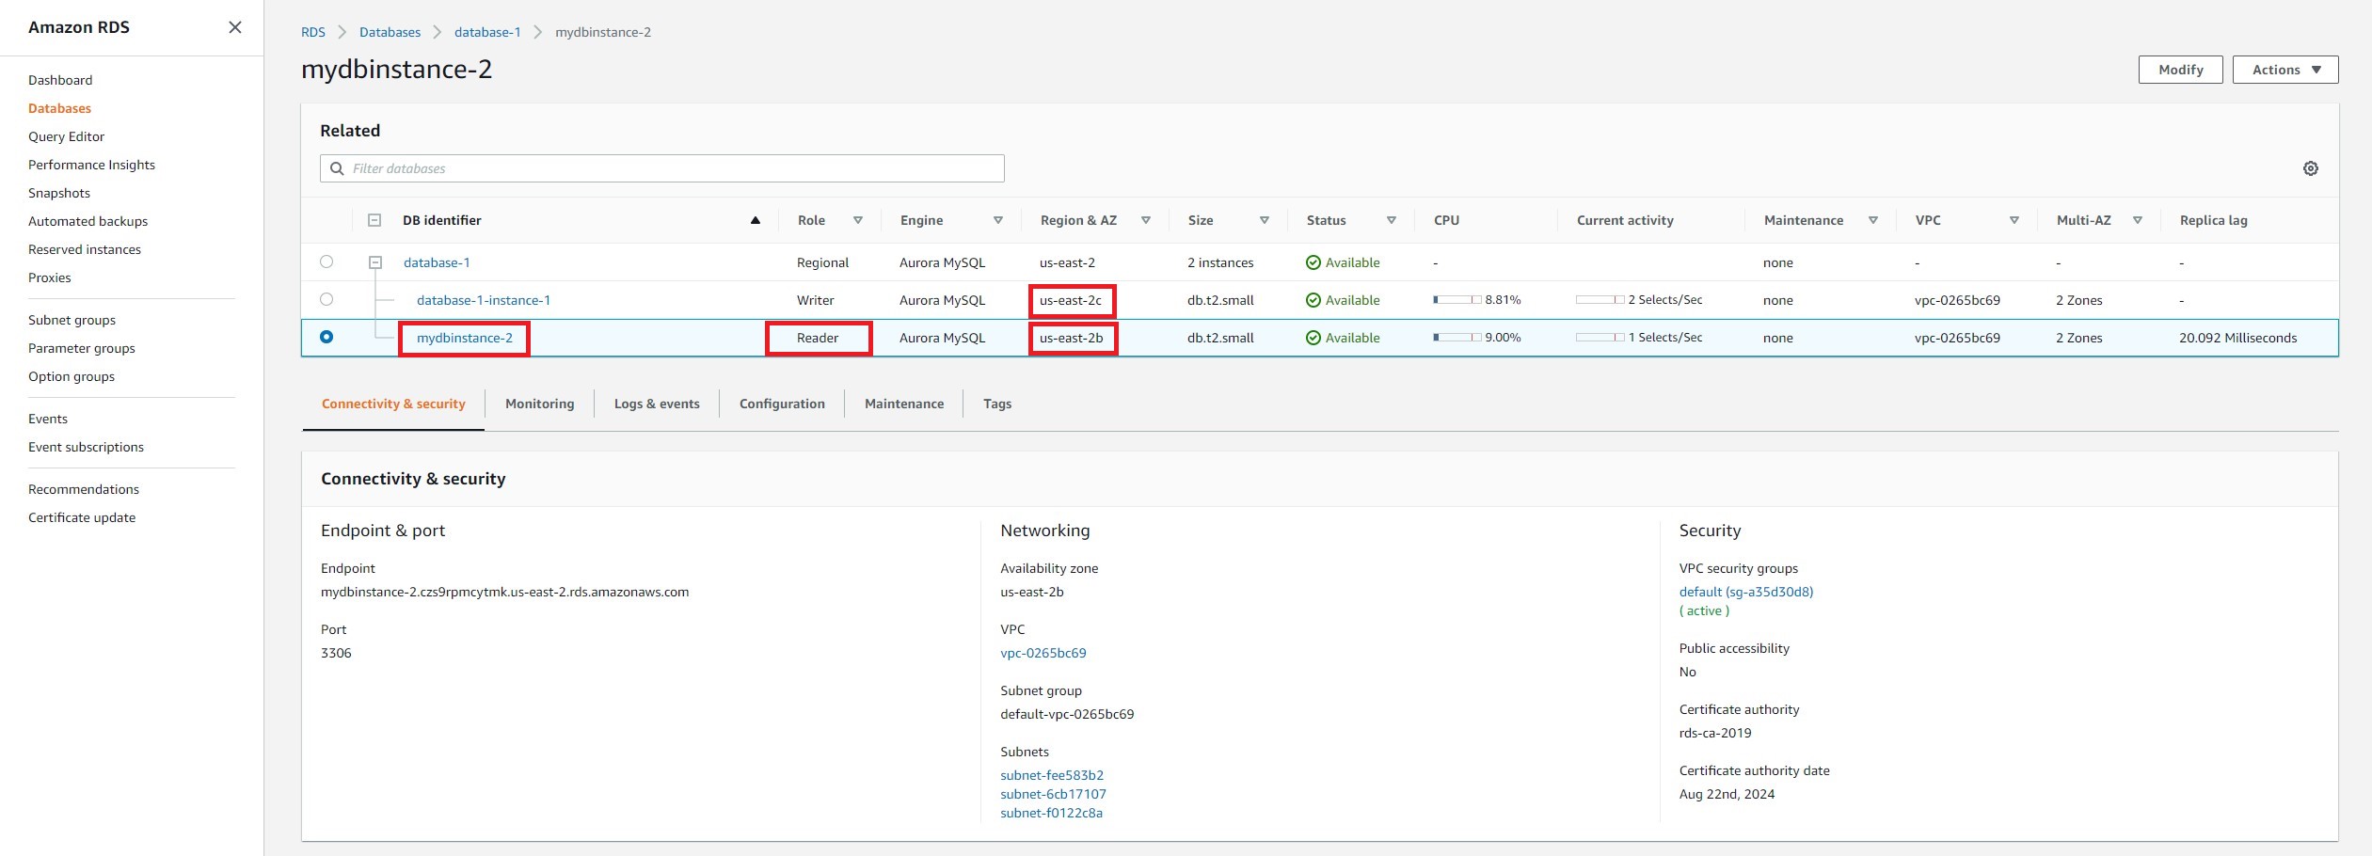Image resolution: width=2372 pixels, height=856 pixels.
Task: Click CPU bar showing 8.81%
Action: coord(1457,299)
